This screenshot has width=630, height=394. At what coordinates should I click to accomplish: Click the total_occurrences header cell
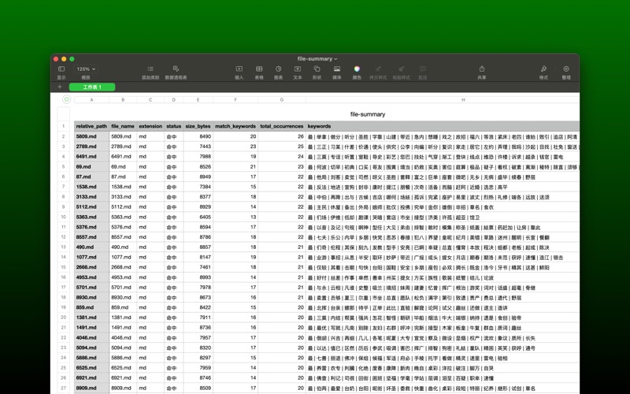click(x=282, y=126)
